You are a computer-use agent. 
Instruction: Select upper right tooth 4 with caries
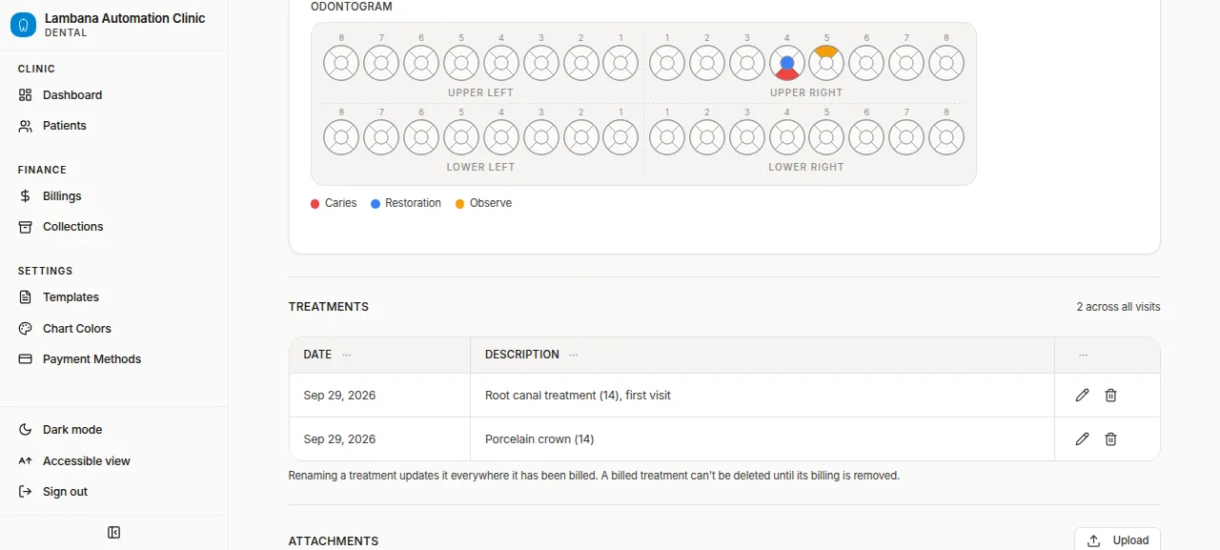coord(787,64)
